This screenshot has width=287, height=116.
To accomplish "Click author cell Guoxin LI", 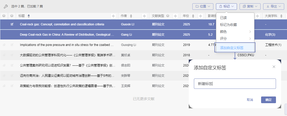I will coord(127,24).
